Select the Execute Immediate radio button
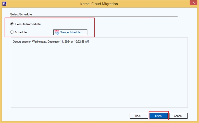199x123 pixels. tap(12, 24)
